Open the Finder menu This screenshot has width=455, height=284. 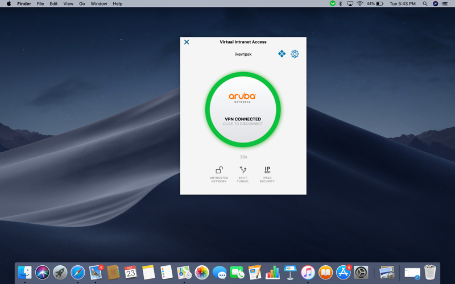click(24, 3)
